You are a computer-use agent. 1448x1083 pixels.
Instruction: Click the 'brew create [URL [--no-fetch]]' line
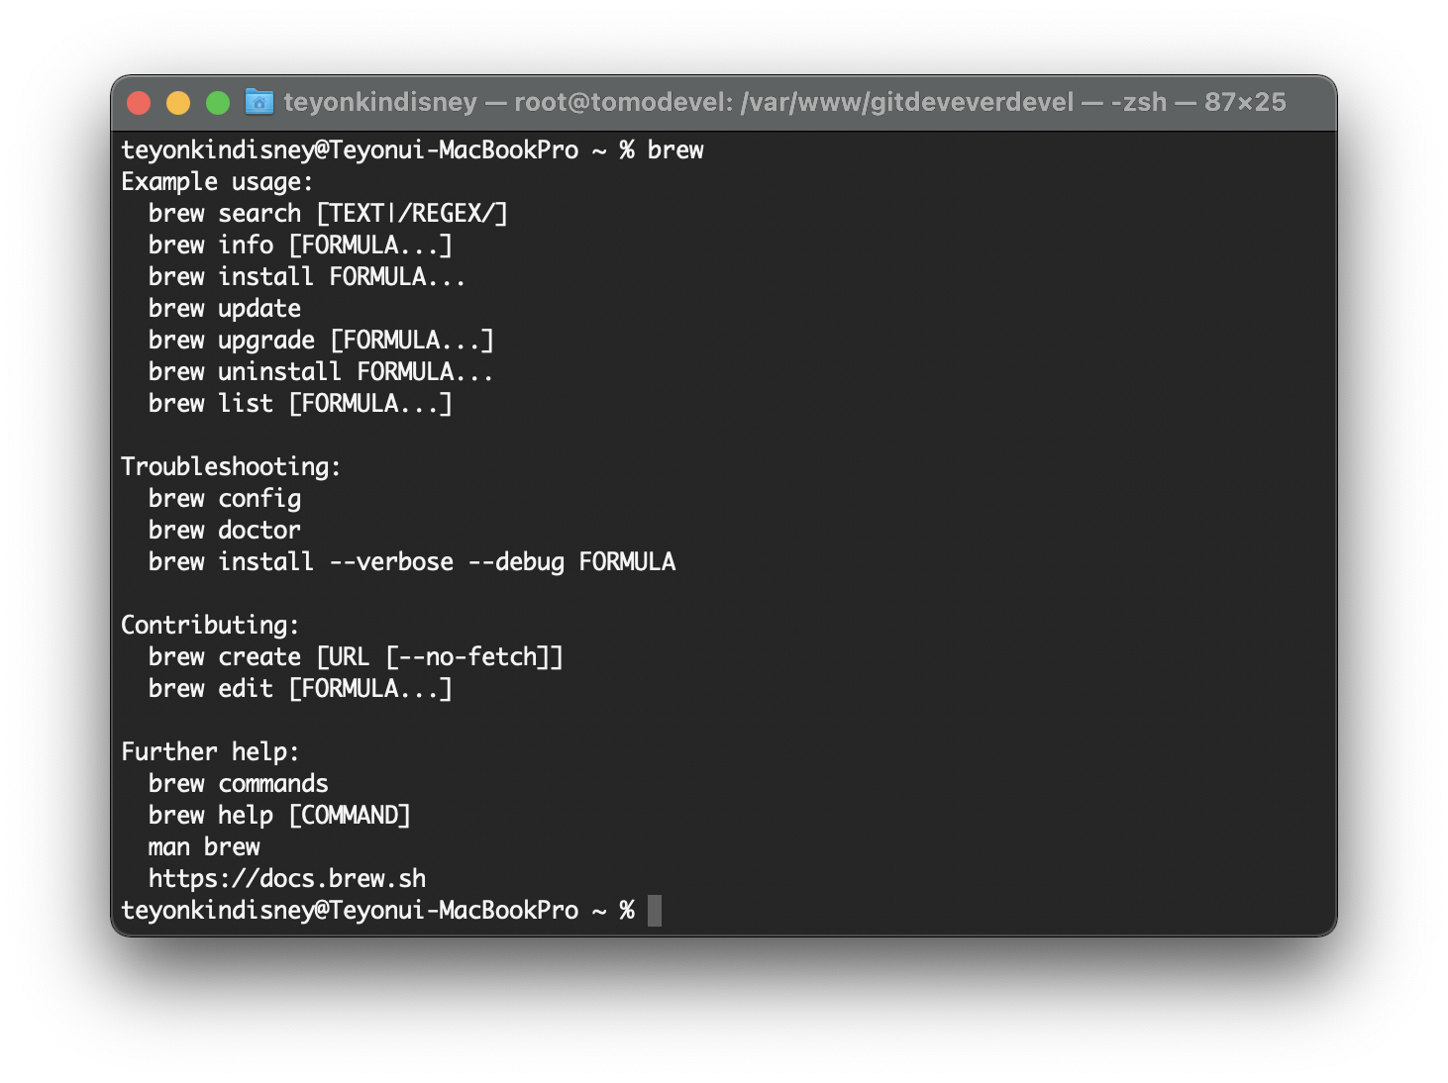[356, 656]
